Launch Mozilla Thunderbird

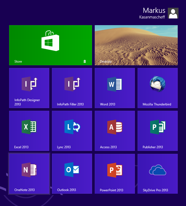(158, 88)
